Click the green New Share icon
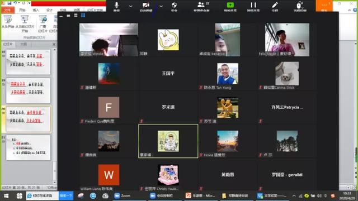The width and height of the screenshot is (358, 201). (x=230, y=6)
